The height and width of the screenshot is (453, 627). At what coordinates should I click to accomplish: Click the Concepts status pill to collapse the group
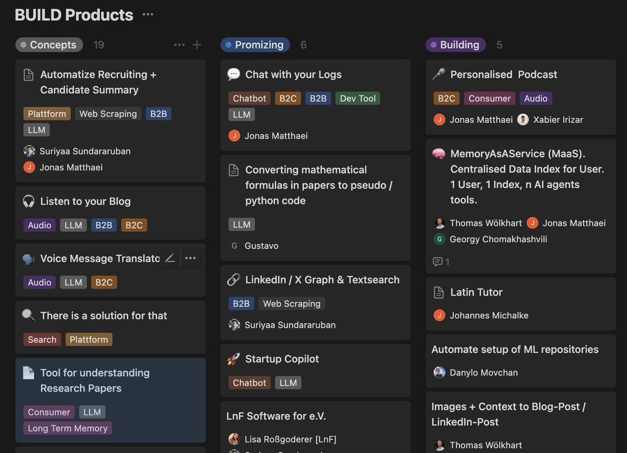pos(49,44)
